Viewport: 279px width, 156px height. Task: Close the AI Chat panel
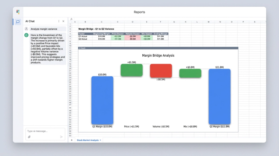[63, 21]
